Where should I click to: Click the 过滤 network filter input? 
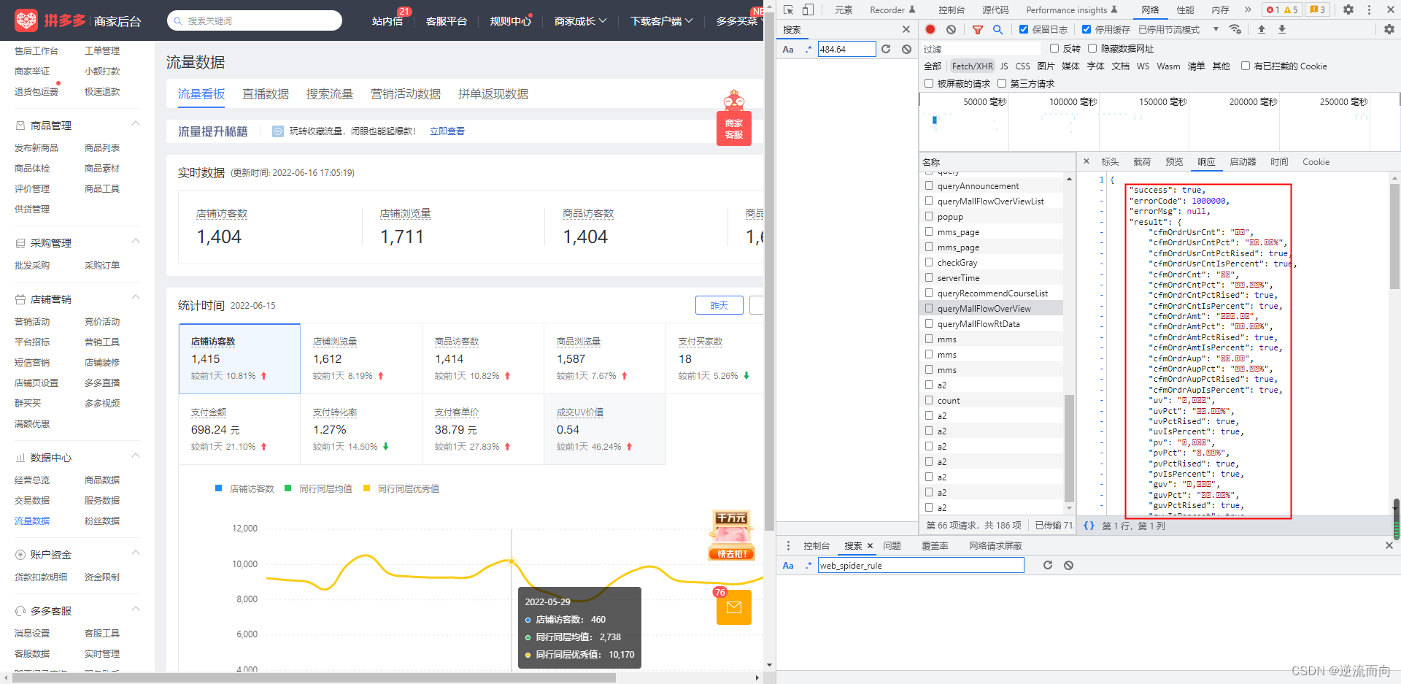coord(982,49)
